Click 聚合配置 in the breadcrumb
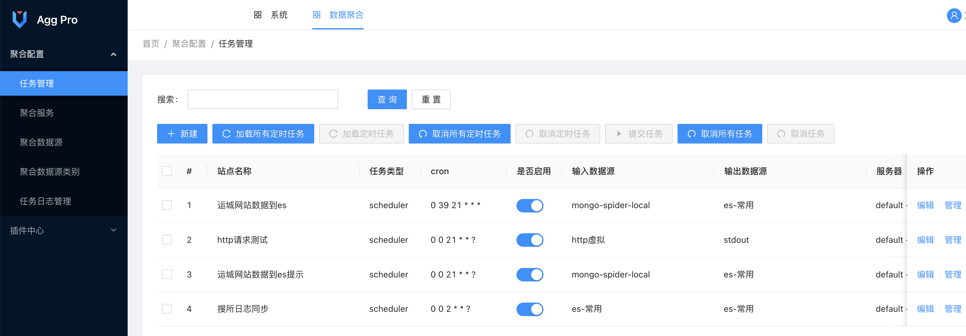Viewport: 966px width, 336px height. click(x=189, y=44)
